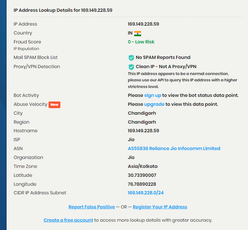Click the red New badge
This screenshot has width=248, height=230.
point(54,105)
